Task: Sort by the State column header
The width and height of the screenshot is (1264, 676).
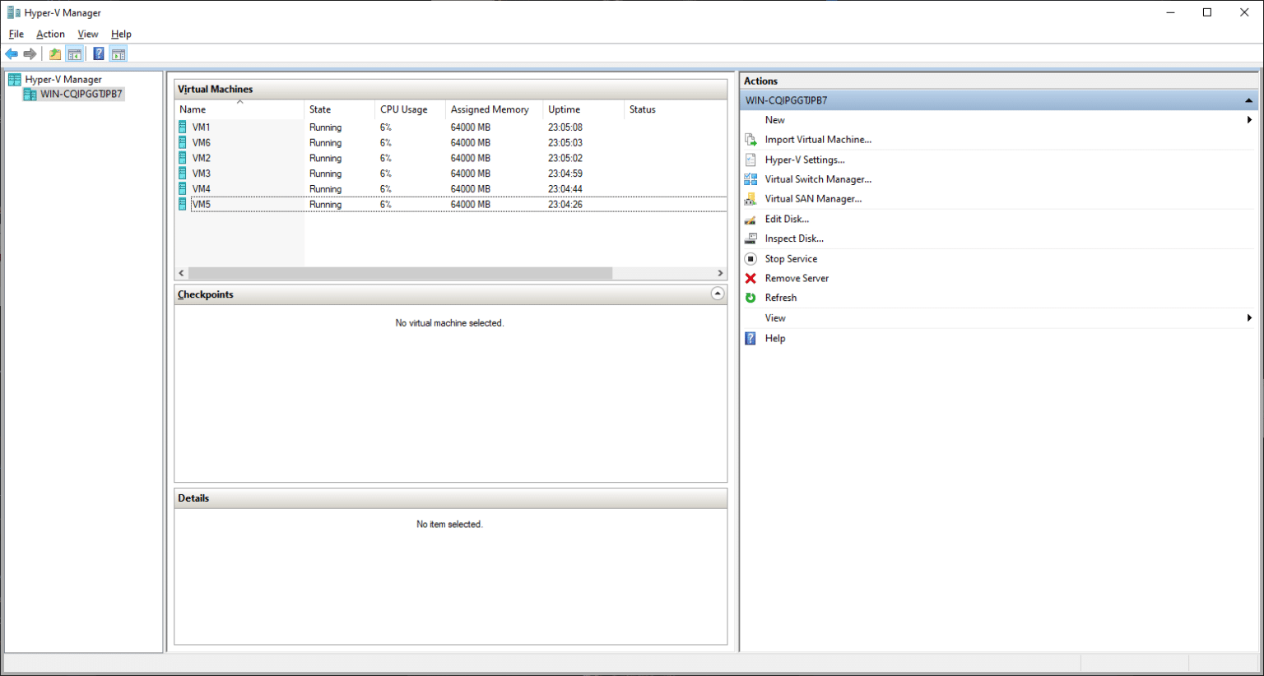Action: click(x=339, y=109)
